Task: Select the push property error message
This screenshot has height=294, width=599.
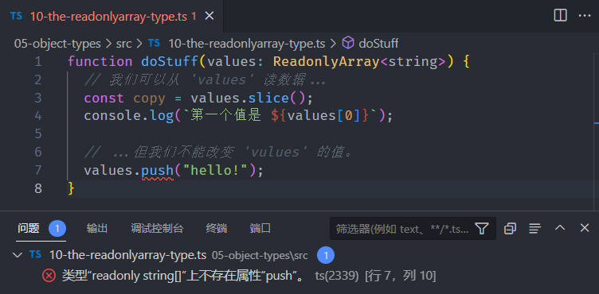Action: (183, 276)
